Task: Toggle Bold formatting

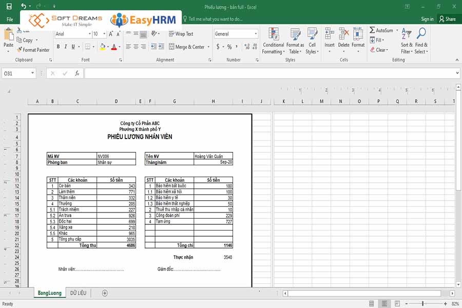Action: pyautogui.click(x=58, y=47)
